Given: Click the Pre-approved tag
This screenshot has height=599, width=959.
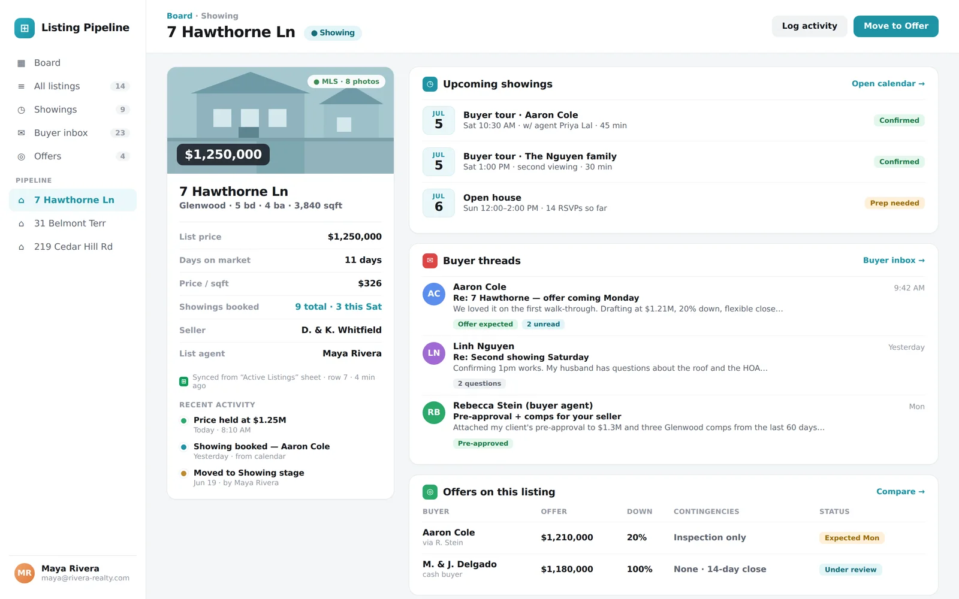Looking at the screenshot, I should click(x=483, y=444).
